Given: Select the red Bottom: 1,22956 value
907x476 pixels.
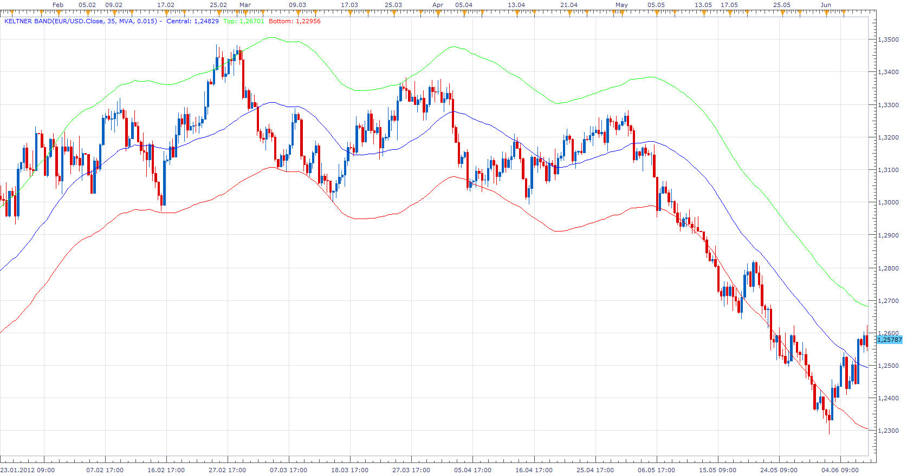Looking at the screenshot, I should pyautogui.click(x=294, y=21).
